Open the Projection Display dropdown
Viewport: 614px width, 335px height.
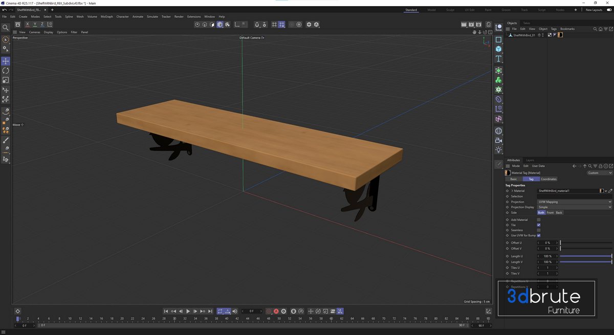(x=574, y=207)
